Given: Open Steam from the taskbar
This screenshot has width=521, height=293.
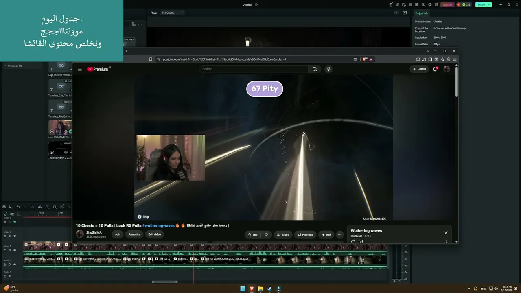Looking at the screenshot, I should click(x=269, y=289).
